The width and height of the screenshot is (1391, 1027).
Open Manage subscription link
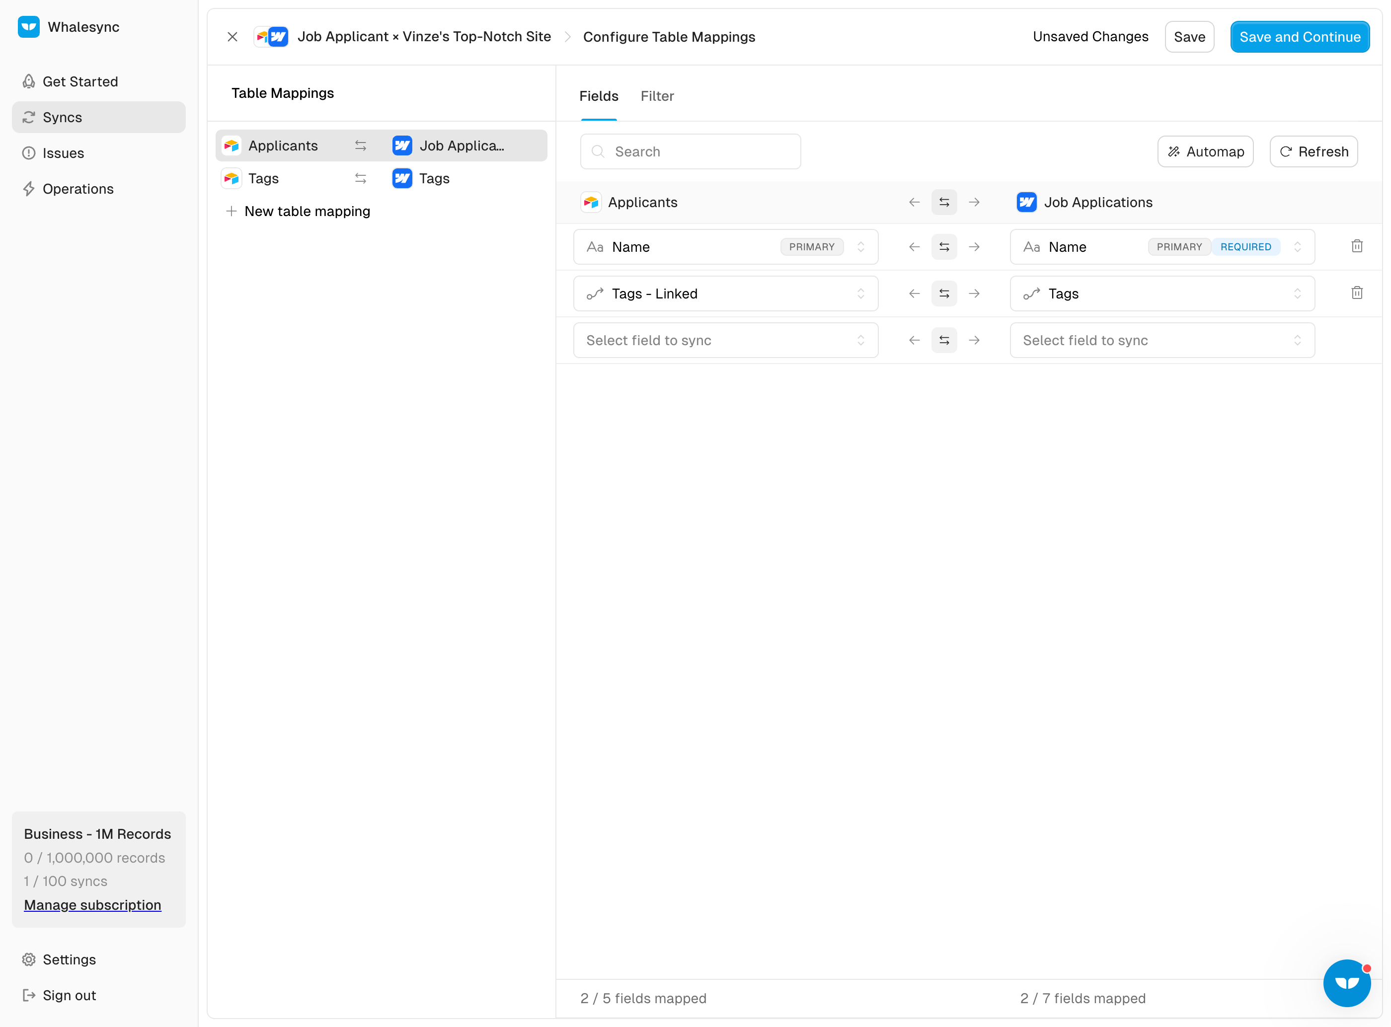92,904
